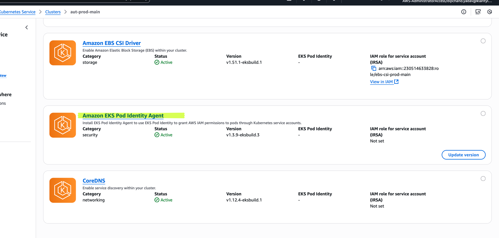Open the AWS-AdministratorAccess account menu
The image size is (499, 238).
tap(447, 2)
